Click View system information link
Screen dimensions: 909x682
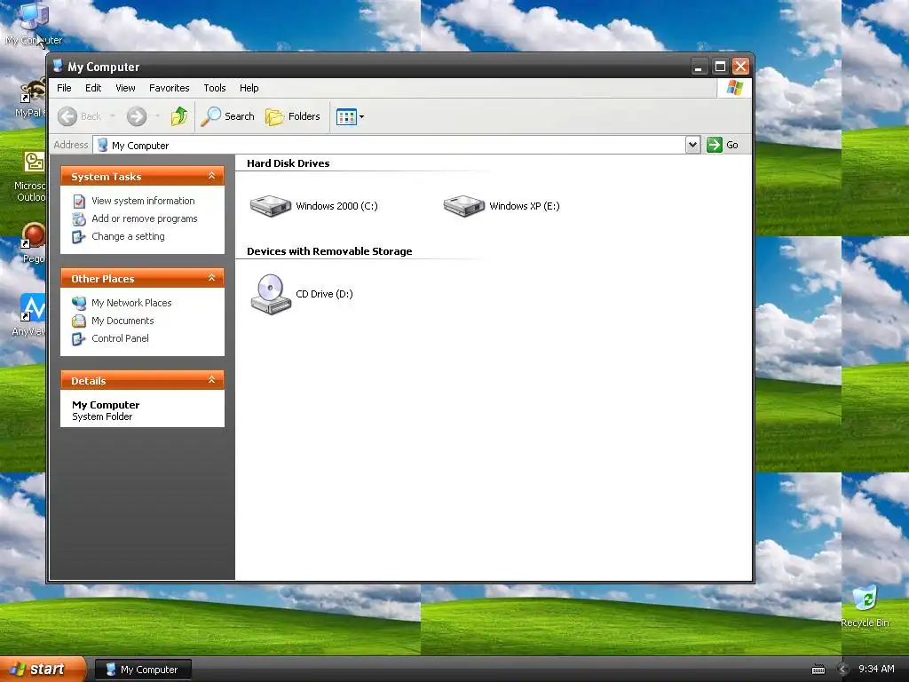pyautogui.click(x=143, y=201)
